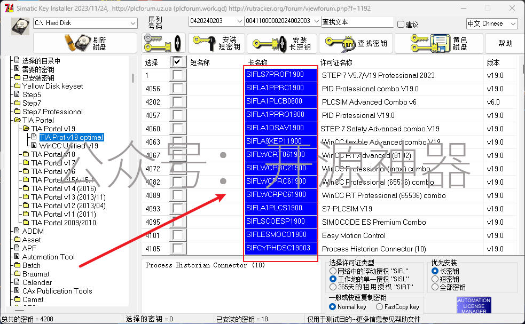The width and height of the screenshot is (525, 324).
Task: Select the Yellow Disk keyset folder
Action: (x=52, y=86)
